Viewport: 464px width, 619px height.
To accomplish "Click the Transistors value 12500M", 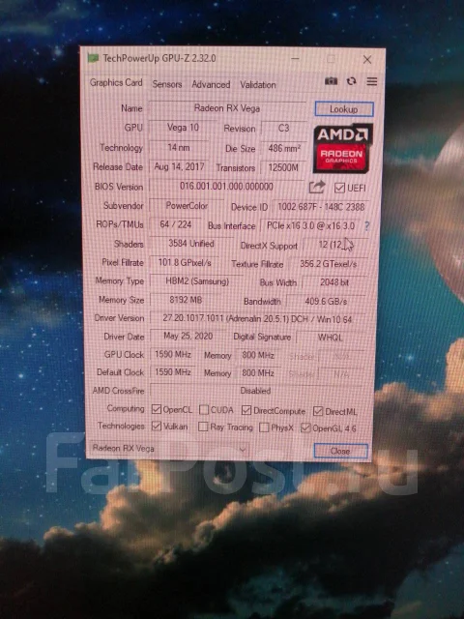I will tap(283, 167).
